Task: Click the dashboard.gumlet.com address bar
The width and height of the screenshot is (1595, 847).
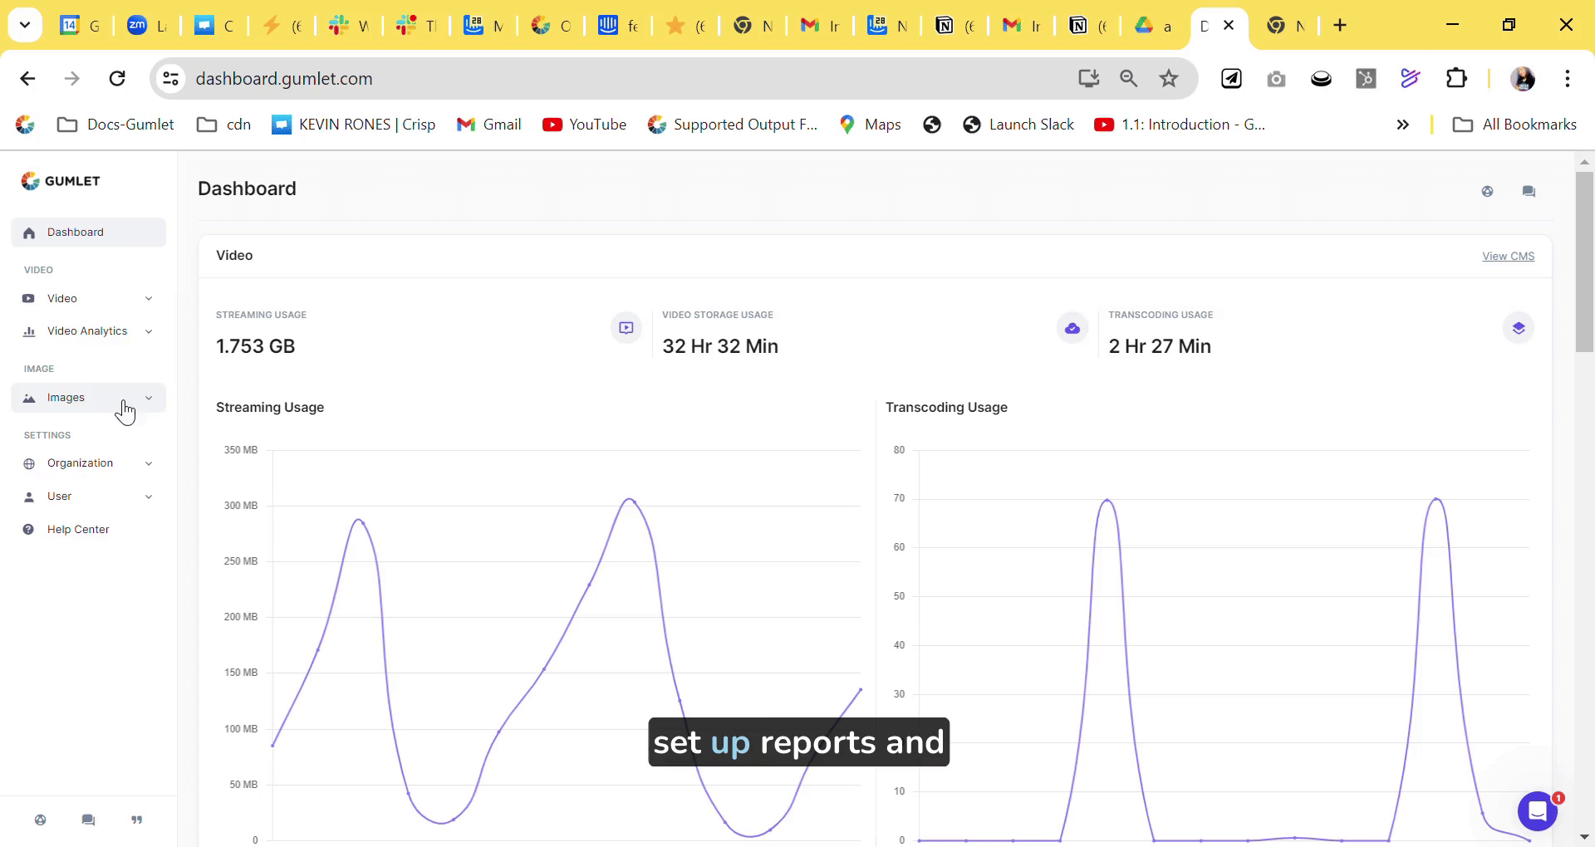Action: click(582, 79)
